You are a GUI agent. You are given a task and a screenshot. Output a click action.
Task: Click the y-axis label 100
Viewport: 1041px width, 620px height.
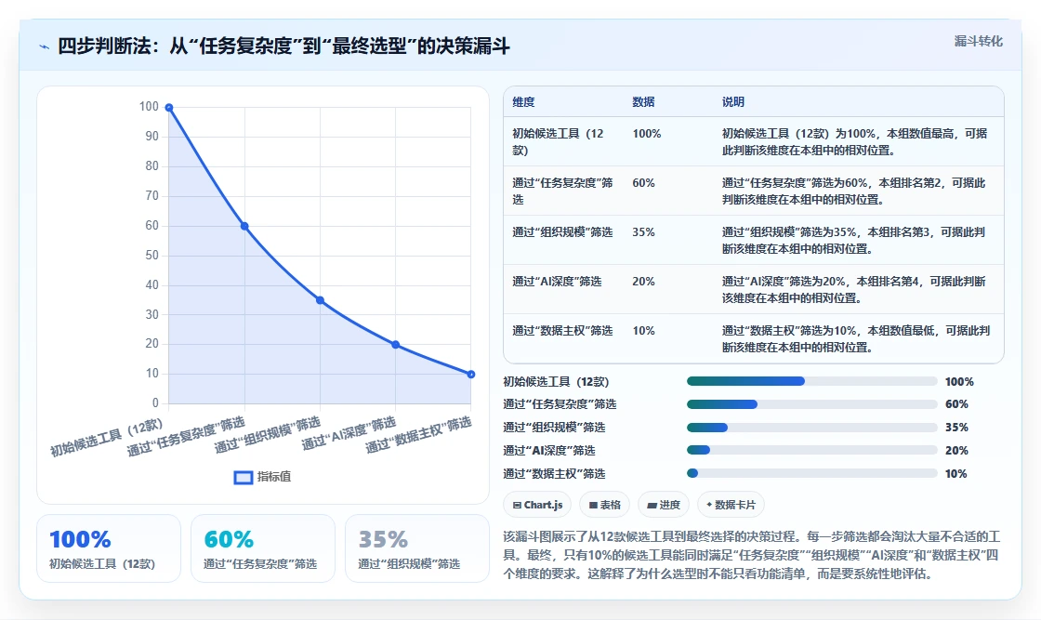(149, 107)
